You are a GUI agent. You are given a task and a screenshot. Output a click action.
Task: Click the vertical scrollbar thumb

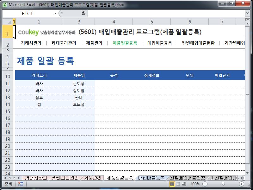click(x=247, y=95)
